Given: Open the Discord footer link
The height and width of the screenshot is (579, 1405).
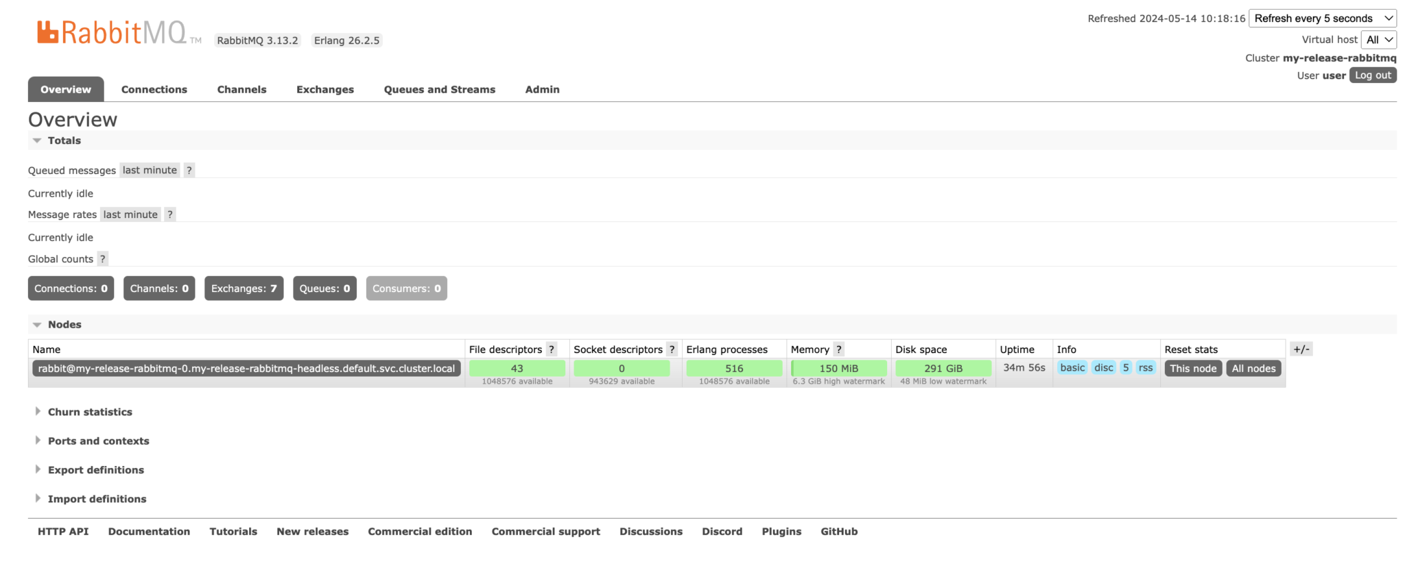Looking at the screenshot, I should (722, 532).
